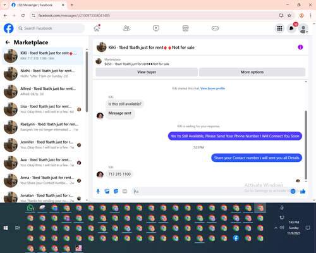Viewport: 316px width, 253px height.
Task: Click the voice clip microphone icon
Action: pyautogui.click(x=98, y=191)
